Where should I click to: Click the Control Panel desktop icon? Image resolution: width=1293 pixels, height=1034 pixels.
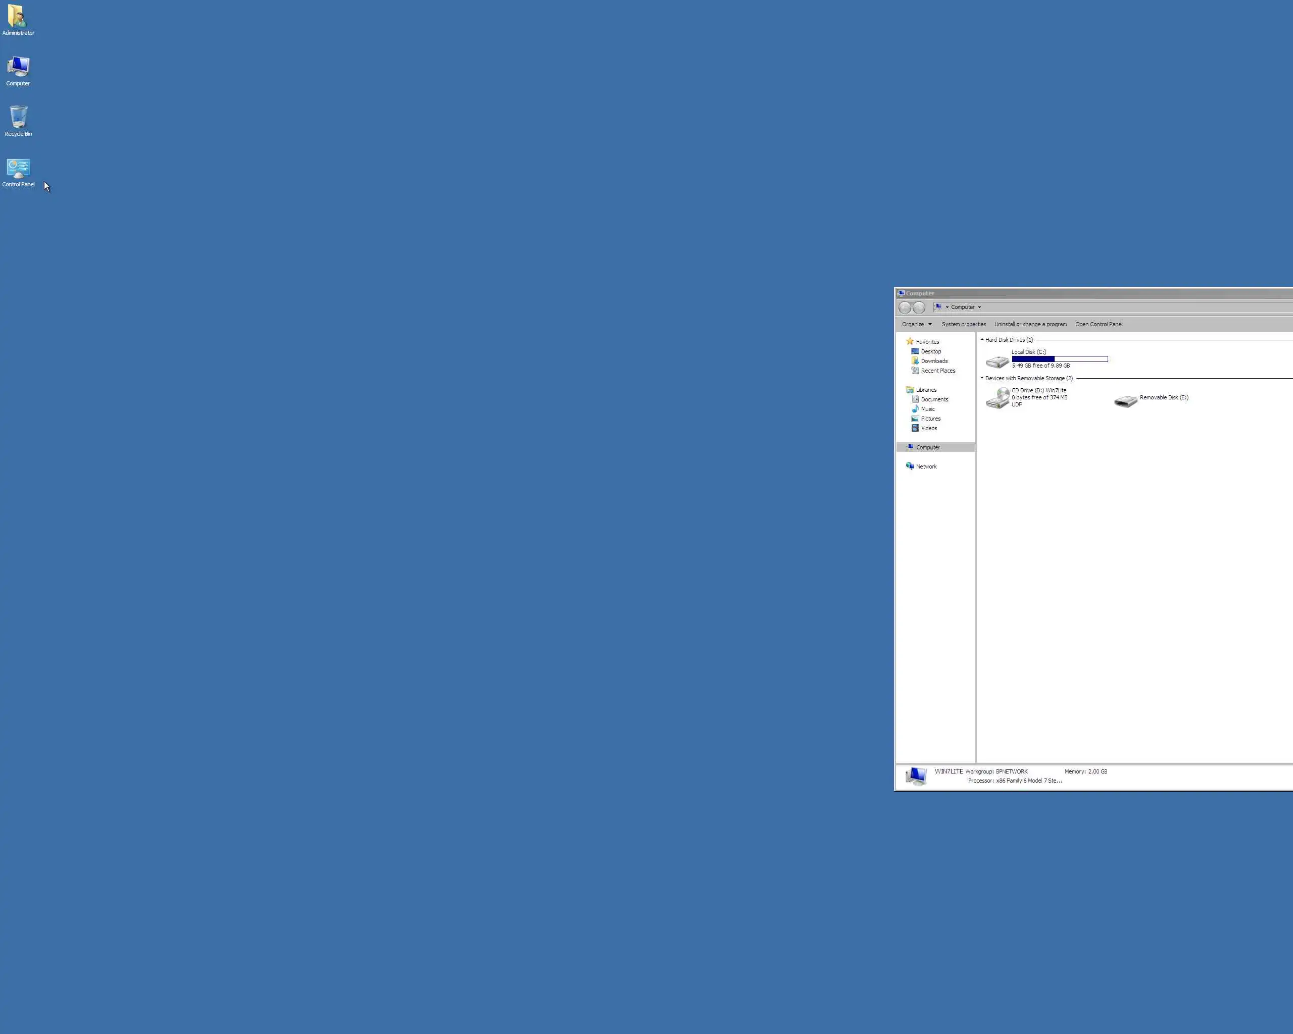coord(18,169)
